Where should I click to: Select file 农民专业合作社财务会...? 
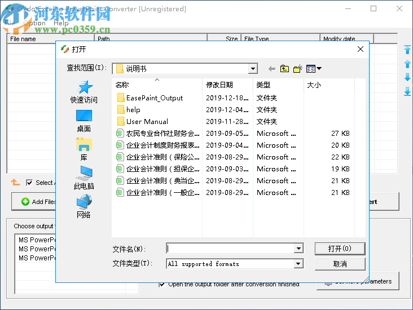pos(158,134)
